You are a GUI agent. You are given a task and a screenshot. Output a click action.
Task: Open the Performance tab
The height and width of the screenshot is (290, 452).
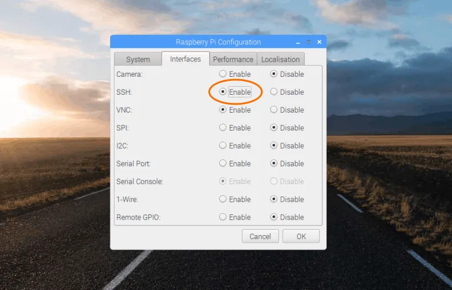tap(233, 60)
